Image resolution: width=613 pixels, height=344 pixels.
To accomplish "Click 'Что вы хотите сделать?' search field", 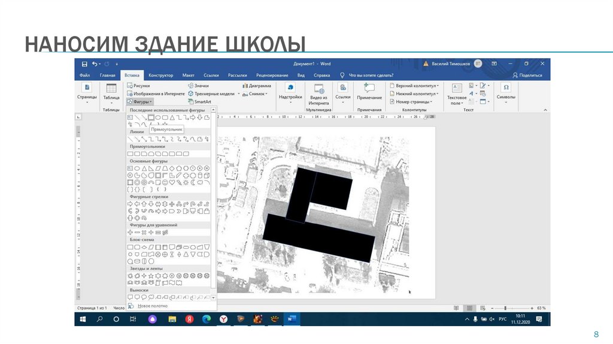I will point(371,75).
